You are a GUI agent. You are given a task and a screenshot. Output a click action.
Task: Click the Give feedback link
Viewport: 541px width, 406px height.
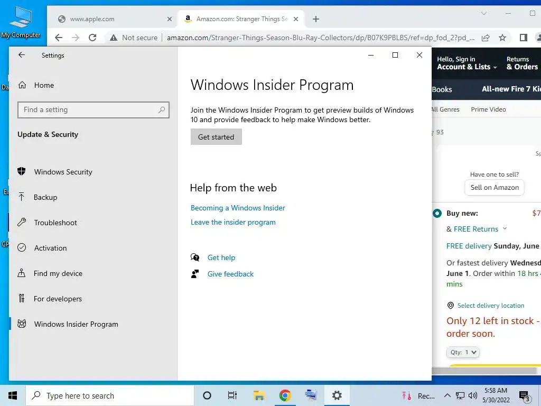(230, 274)
